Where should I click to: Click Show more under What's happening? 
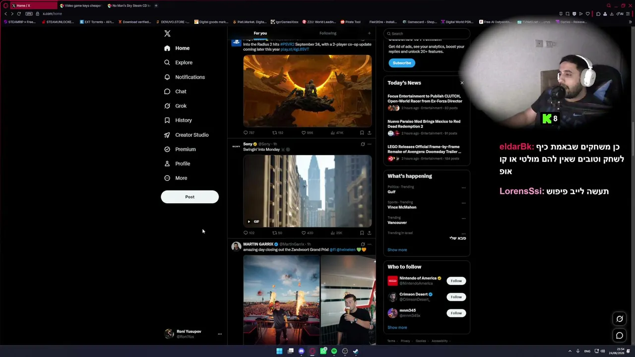pyautogui.click(x=397, y=250)
